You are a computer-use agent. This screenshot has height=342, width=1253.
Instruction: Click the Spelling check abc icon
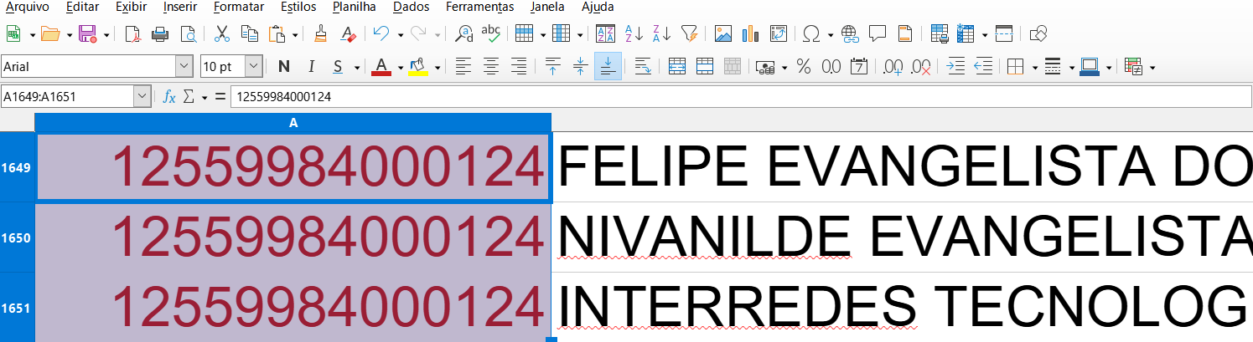(x=491, y=34)
